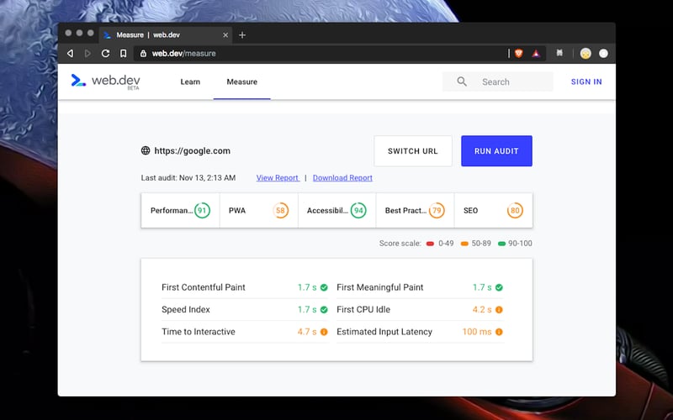Open the PWA category label
Viewport: 673px width, 420px height.
click(x=237, y=211)
